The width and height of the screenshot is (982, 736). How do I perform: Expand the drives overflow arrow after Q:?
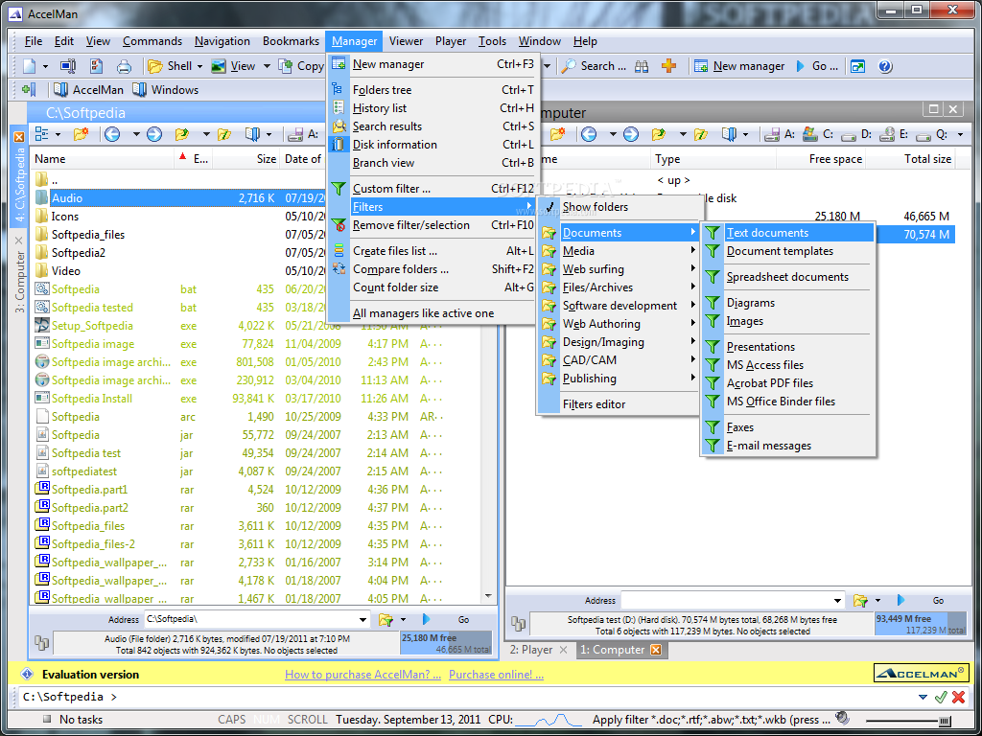coord(960,134)
